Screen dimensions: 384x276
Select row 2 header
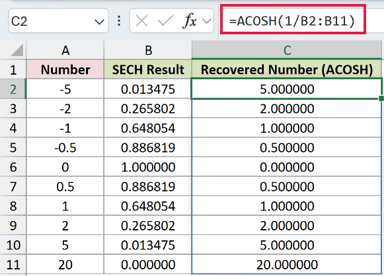[x=13, y=89]
